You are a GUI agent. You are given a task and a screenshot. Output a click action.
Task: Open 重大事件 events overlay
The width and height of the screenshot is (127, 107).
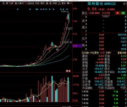click(19, 3)
